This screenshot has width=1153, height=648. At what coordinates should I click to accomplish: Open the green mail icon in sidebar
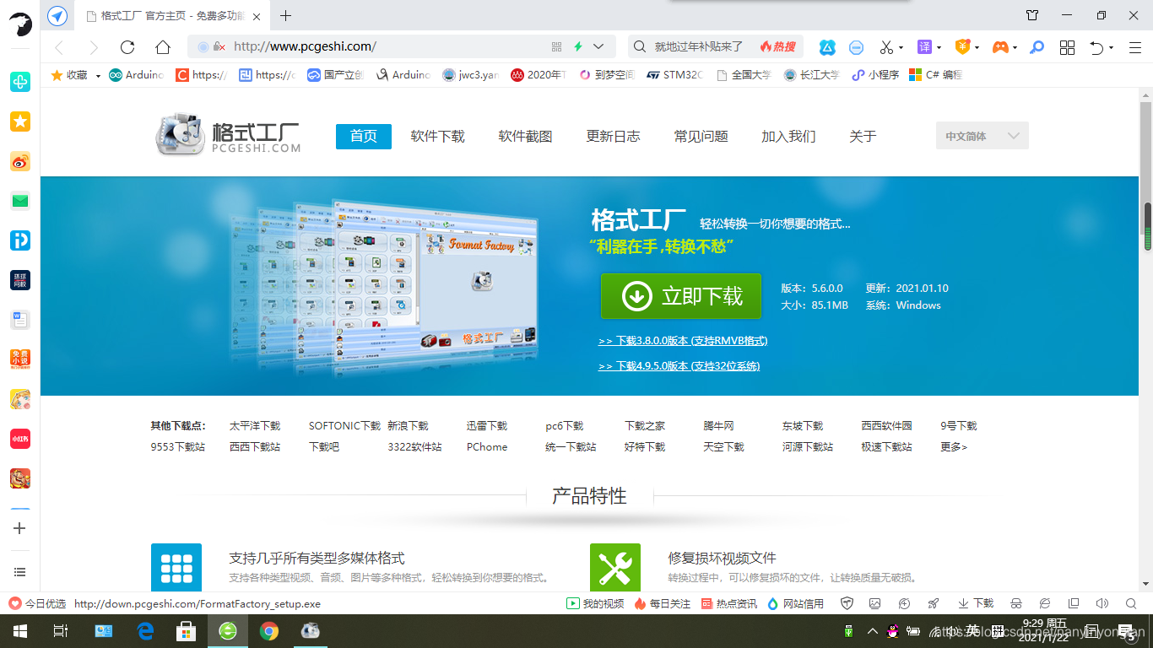[20, 201]
